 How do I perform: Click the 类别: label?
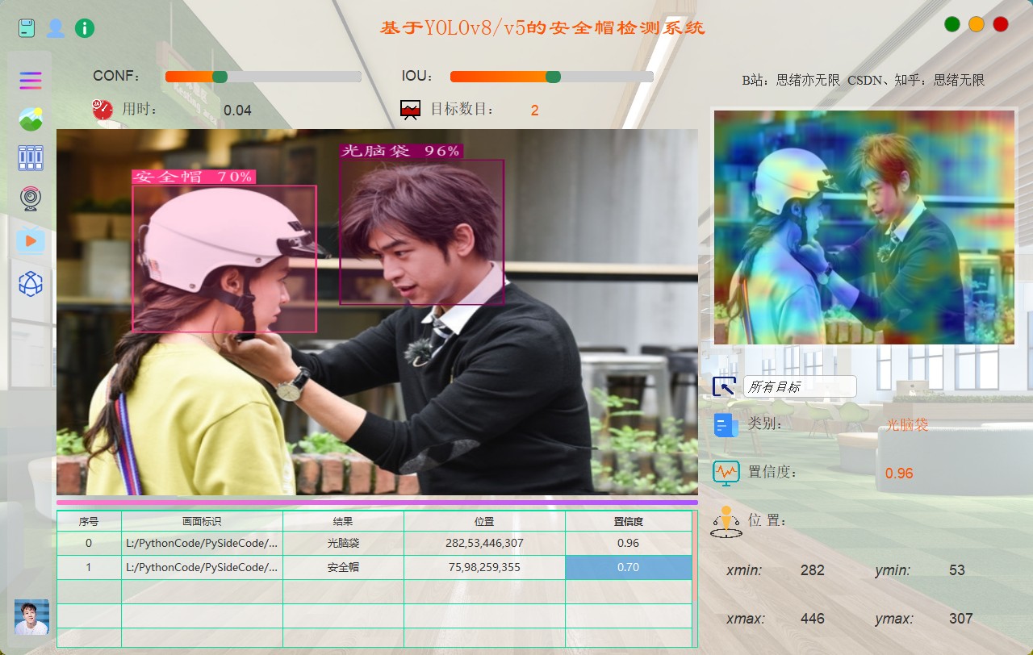[765, 423]
